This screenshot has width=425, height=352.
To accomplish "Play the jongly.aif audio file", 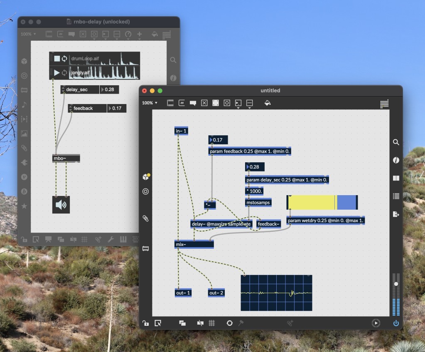I will tap(57, 73).
